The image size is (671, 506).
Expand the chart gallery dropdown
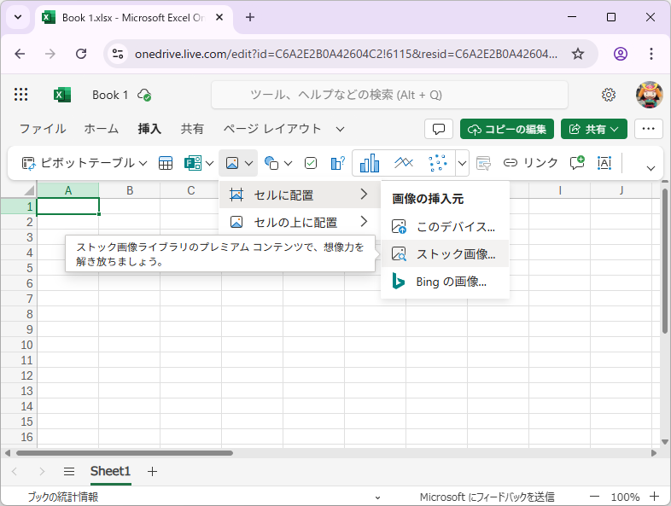tap(462, 163)
